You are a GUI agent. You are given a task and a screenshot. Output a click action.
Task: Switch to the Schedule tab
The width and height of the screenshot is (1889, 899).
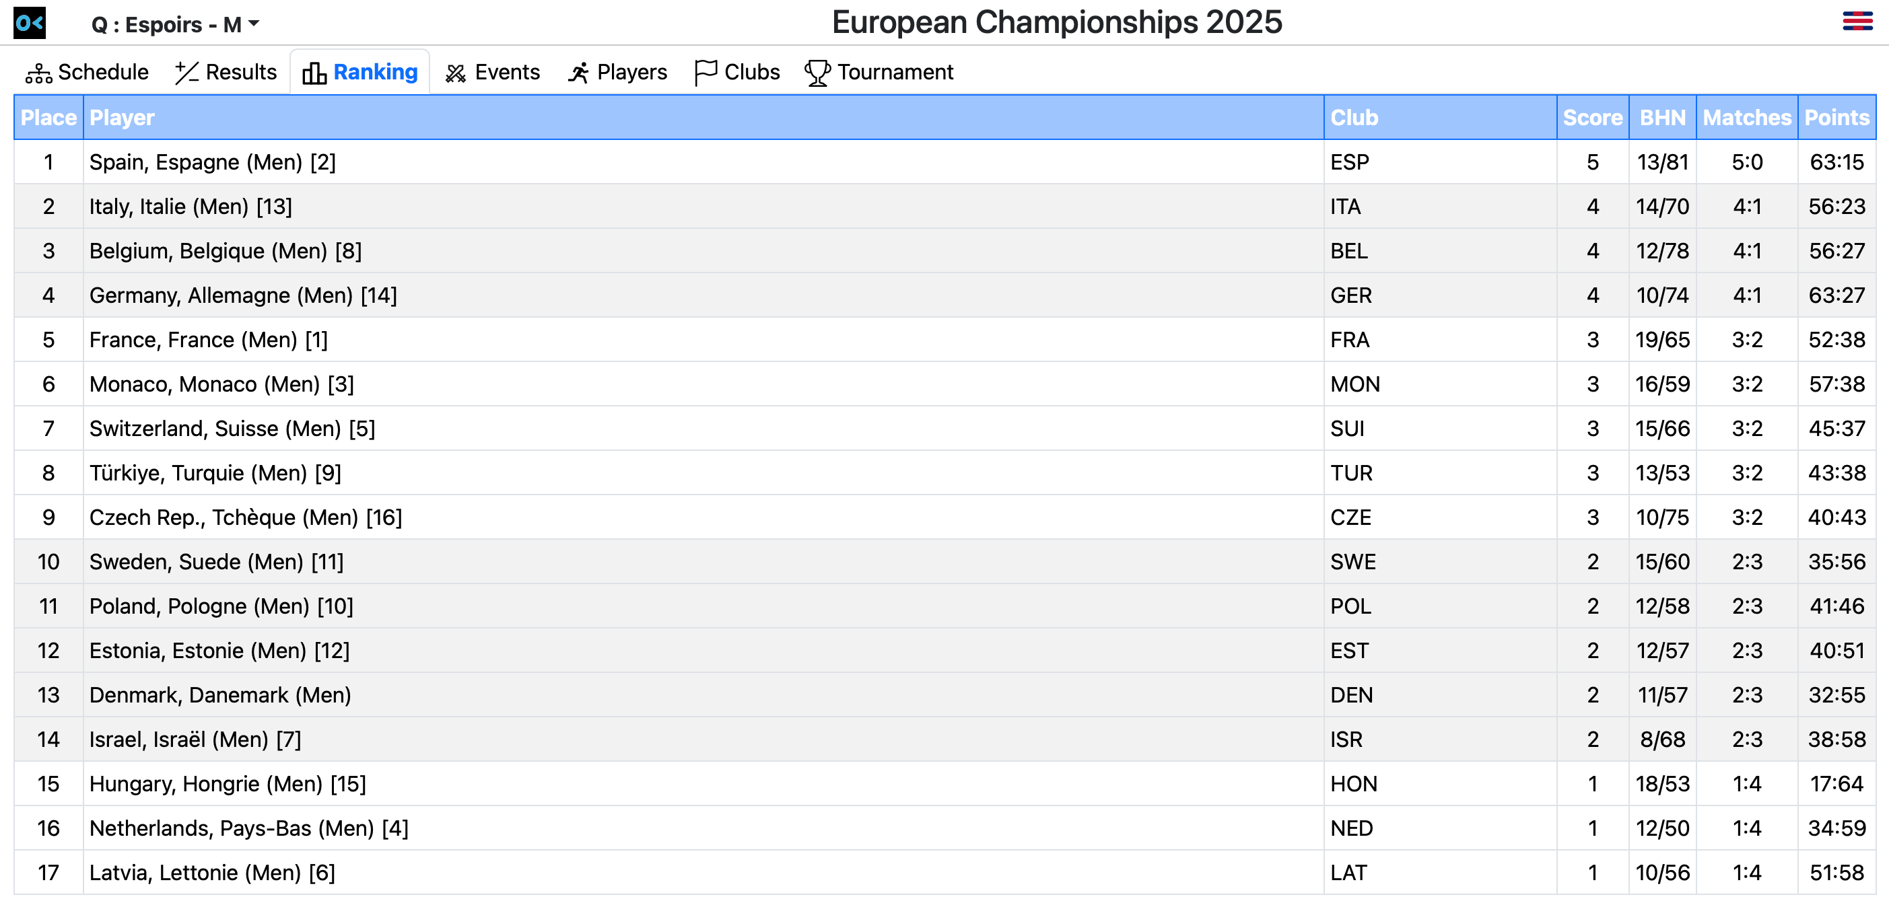tap(102, 72)
